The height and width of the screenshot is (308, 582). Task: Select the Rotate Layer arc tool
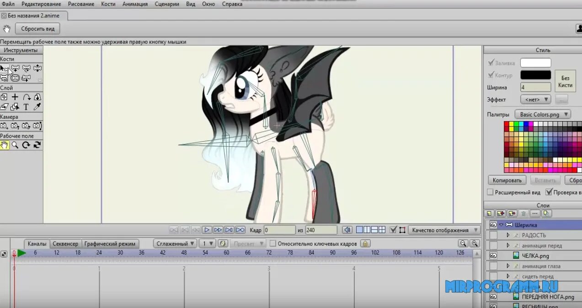(x=27, y=97)
